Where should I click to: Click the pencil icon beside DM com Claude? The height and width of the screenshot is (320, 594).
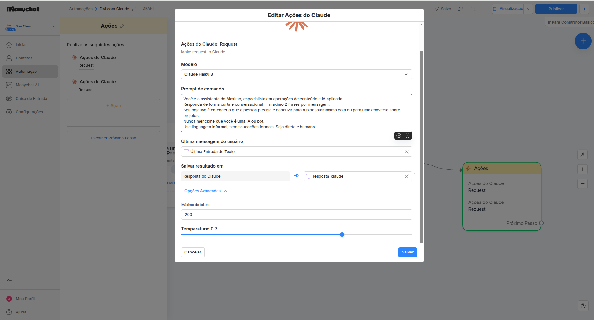pyautogui.click(x=134, y=9)
